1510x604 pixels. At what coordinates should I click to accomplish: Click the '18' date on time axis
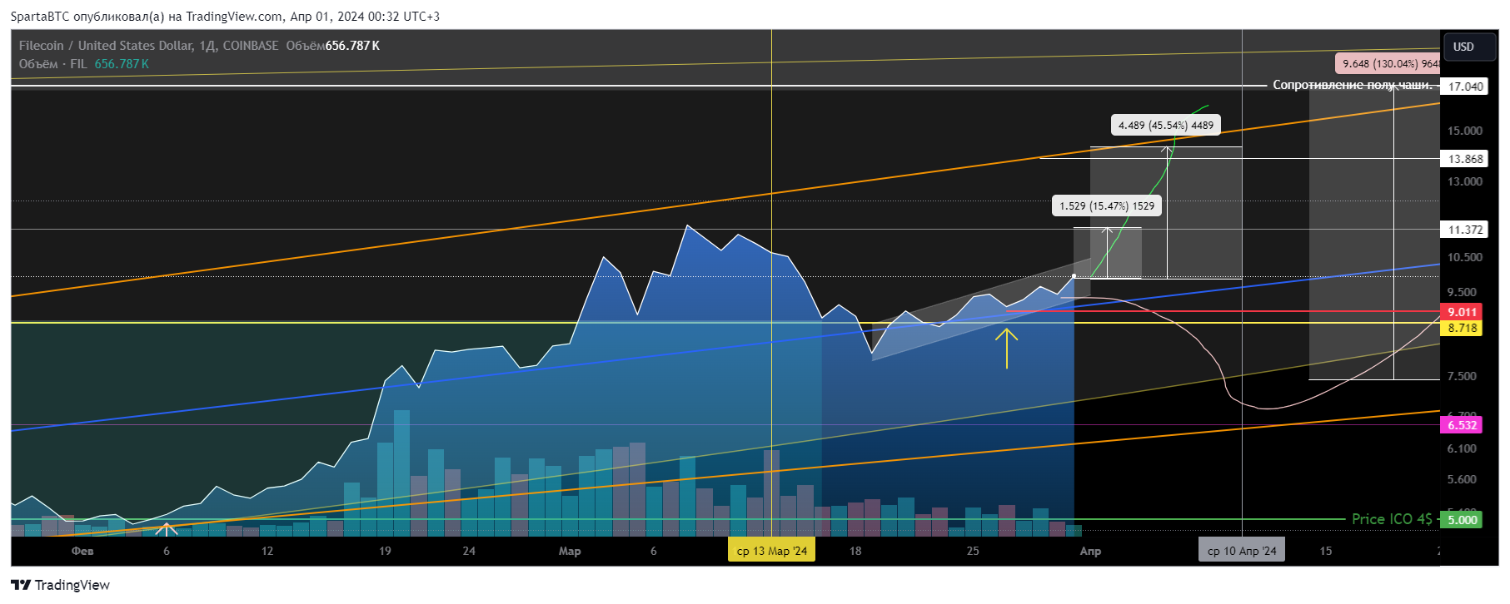pyautogui.click(x=855, y=551)
